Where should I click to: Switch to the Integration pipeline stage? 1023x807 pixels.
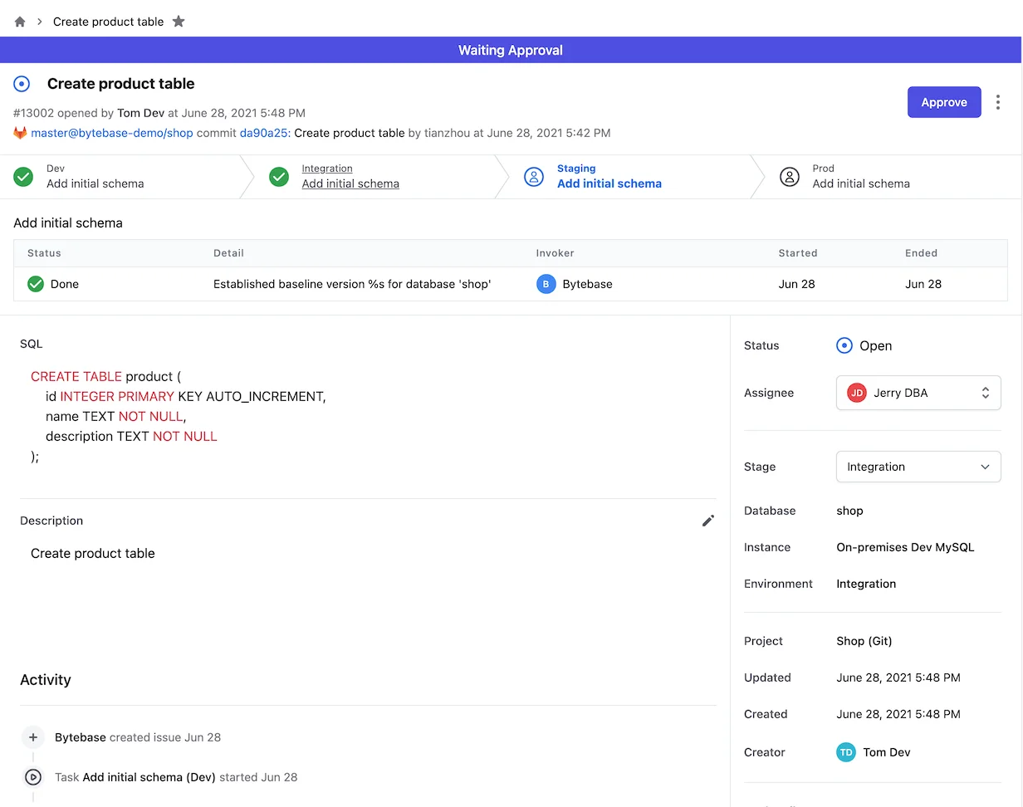tap(350, 177)
